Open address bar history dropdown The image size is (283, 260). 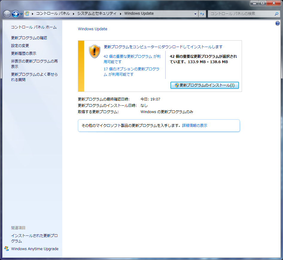pos(195,14)
